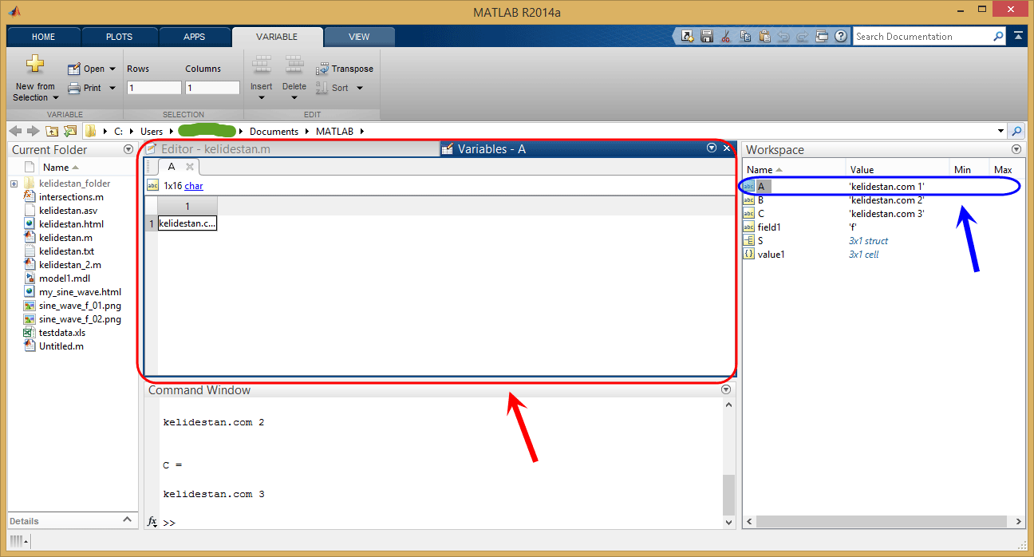Search current folder with magnifier icon

(1016, 131)
